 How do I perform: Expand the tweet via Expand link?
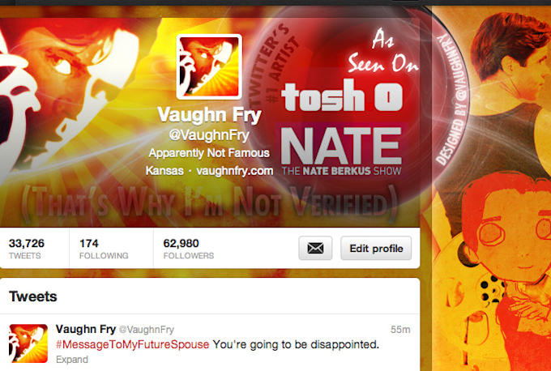point(71,360)
